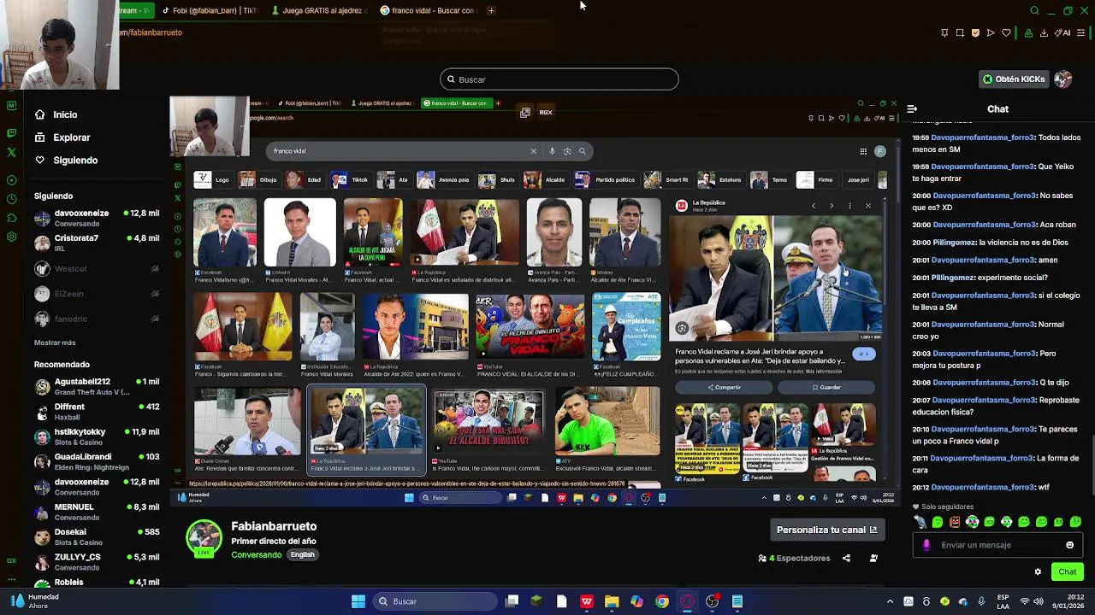
Task: Click the Obtén KICKs button
Action: [1014, 79]
